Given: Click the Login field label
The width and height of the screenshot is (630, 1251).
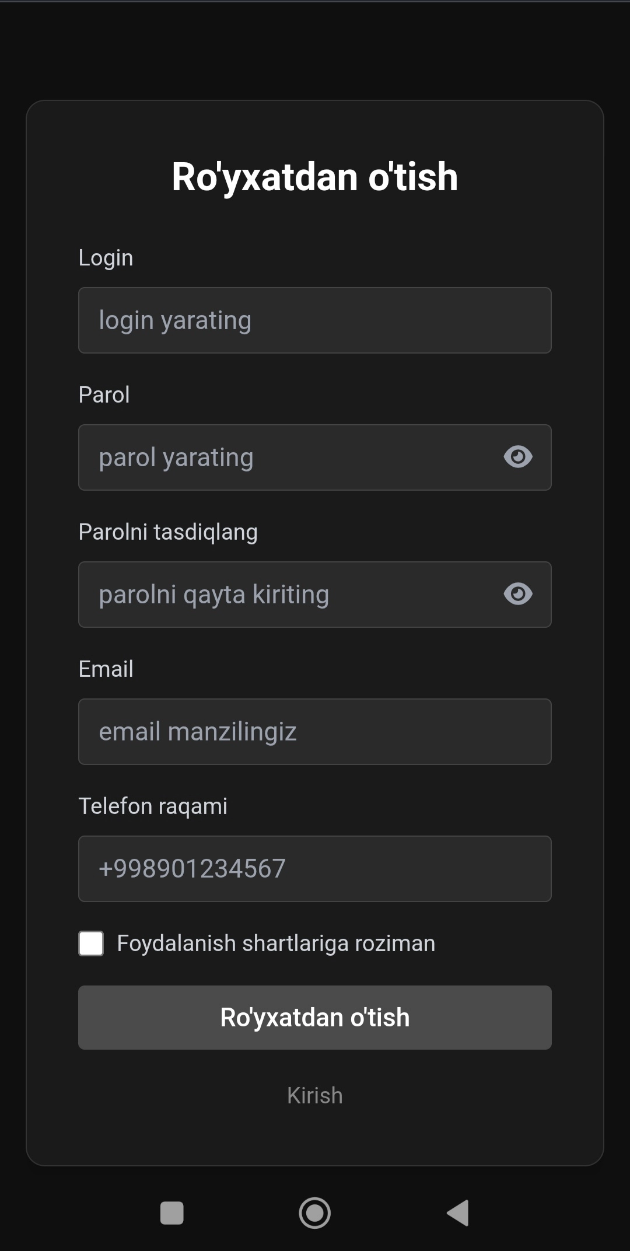Looking at the screenshot, I should (106, 258).
